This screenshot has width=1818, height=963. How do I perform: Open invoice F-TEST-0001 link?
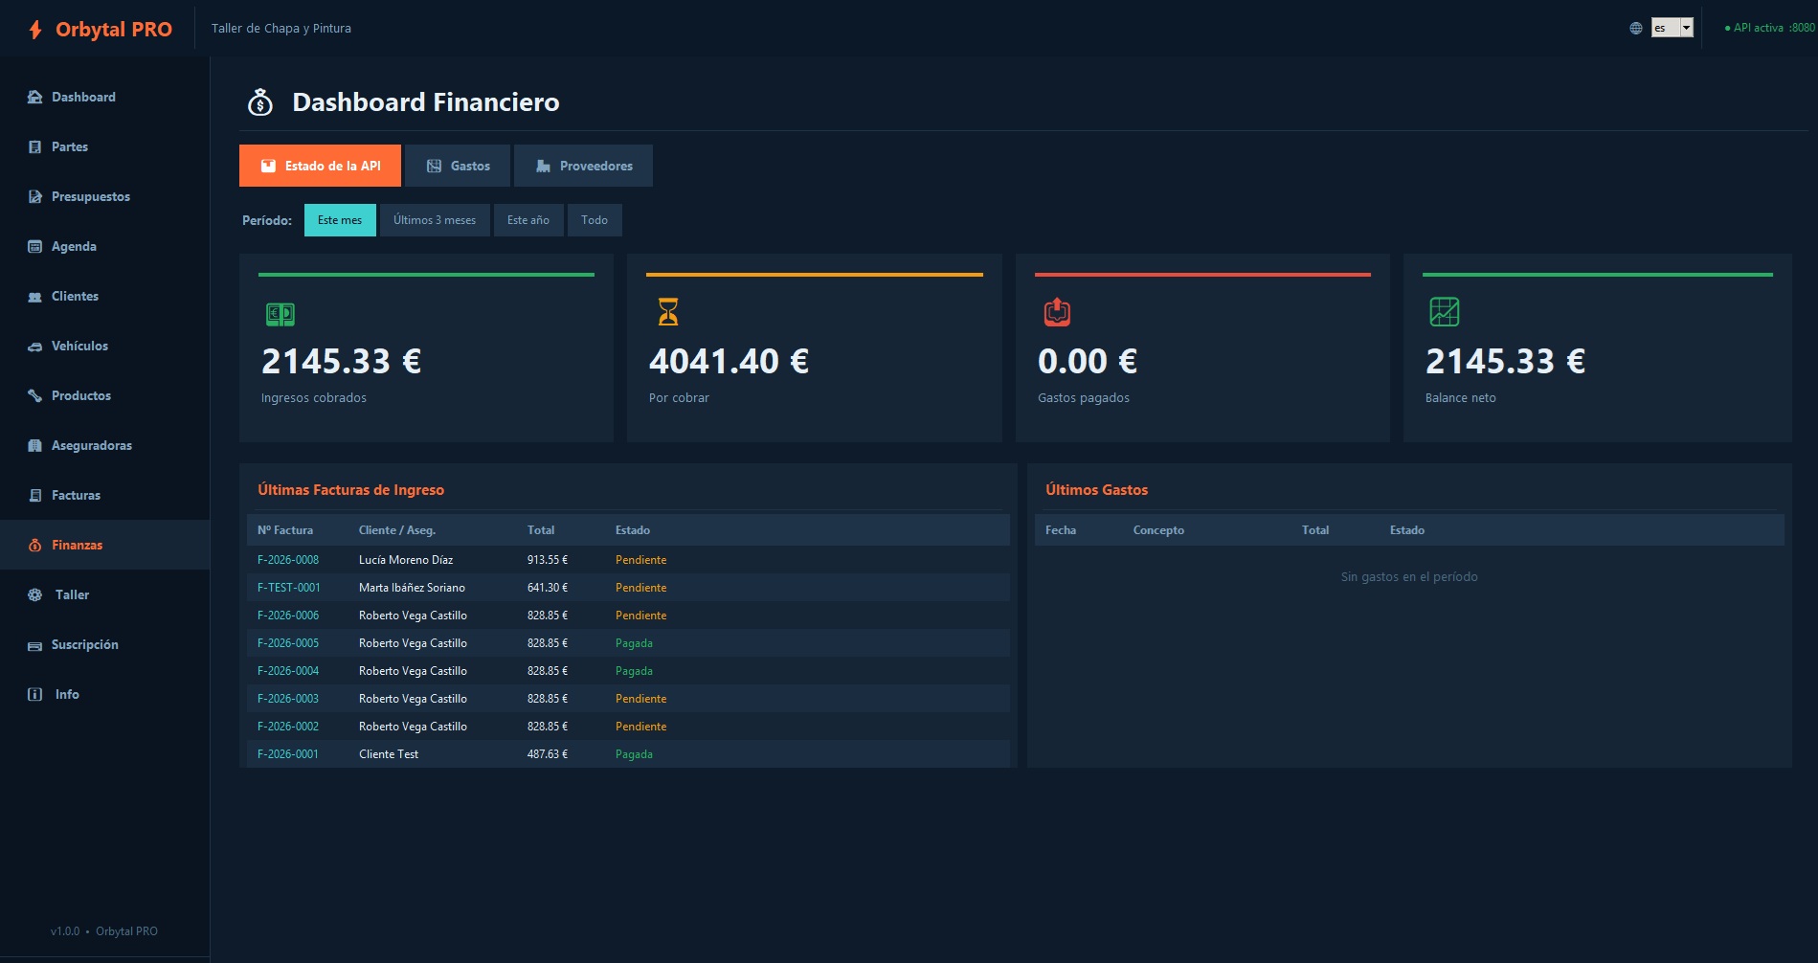tap(288, 588)
